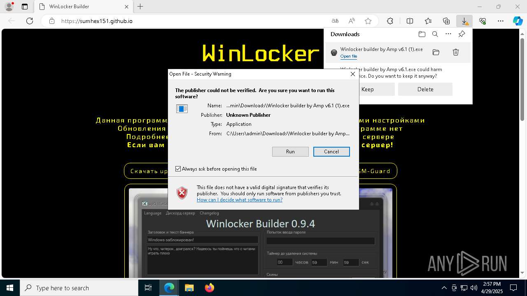
Task: Open Downloads folder icon in panel header
Action: tap(422, 34)
